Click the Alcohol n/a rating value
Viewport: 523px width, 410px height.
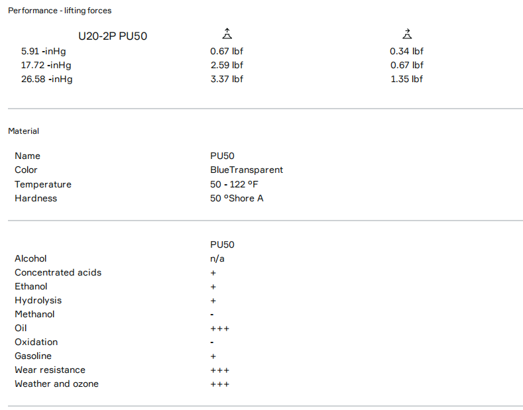coord(217,258)
